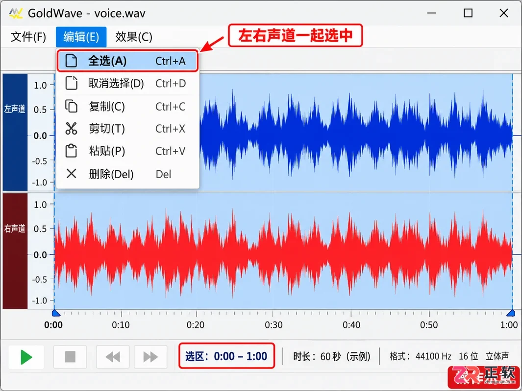Select the 左声道 channel label
Image resolution: width=522 pixels, height=391 pixels.
(15, 109)
